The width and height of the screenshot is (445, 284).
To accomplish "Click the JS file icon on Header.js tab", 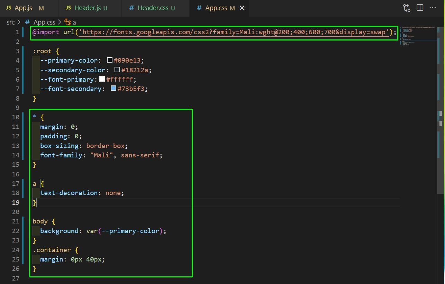I will click(68, 8).
